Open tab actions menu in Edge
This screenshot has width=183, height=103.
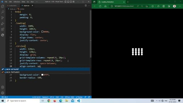point(94,2)
